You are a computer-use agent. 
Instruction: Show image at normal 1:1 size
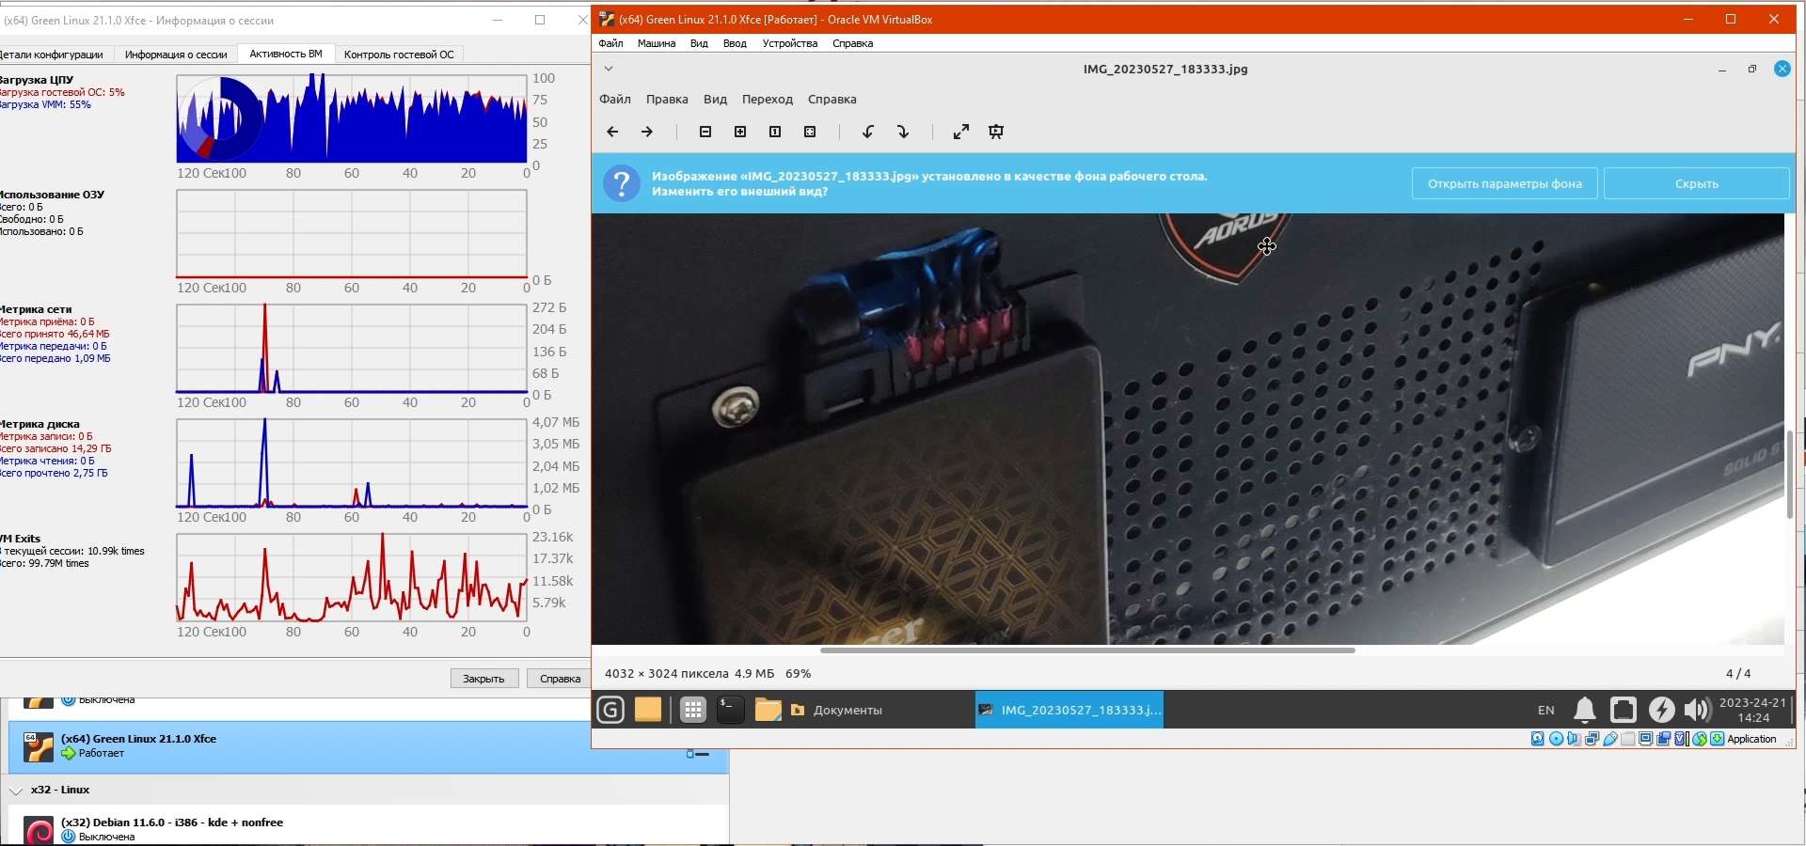pyautogui.click(x=775, y=133)
